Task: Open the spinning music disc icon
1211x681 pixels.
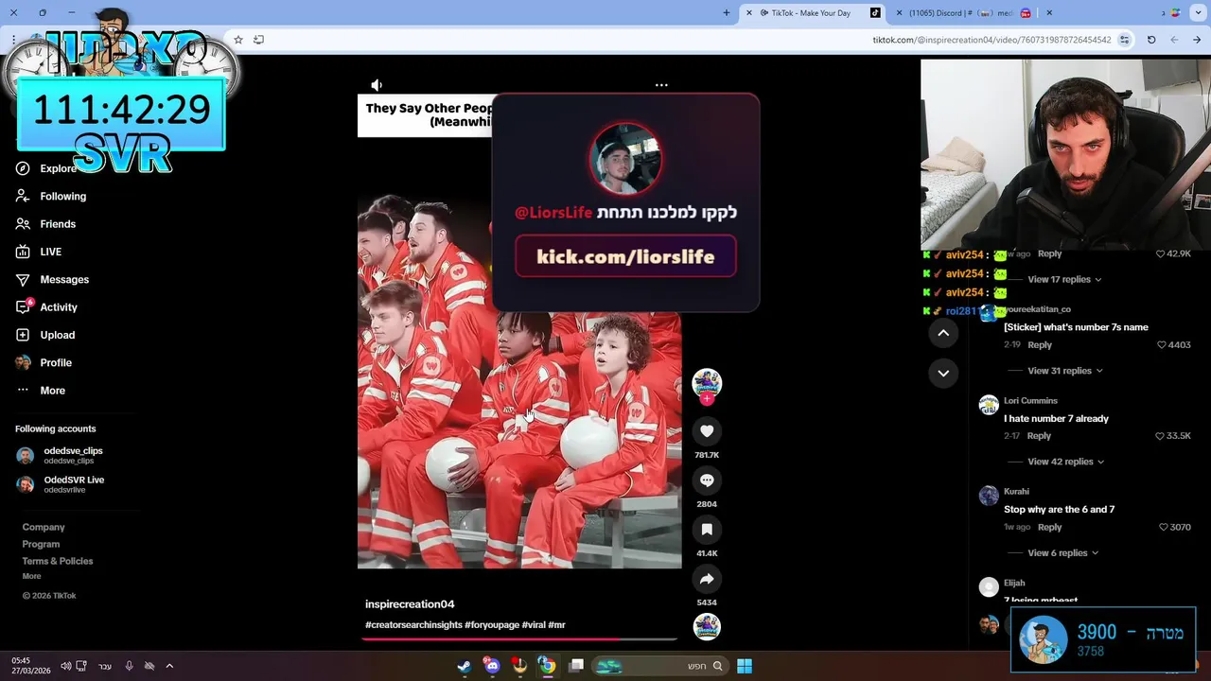Action: click(x=707, y=626)
